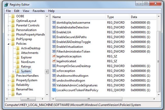Open the View menu
The height and width of the screenshot is (110, 165).
26,11
